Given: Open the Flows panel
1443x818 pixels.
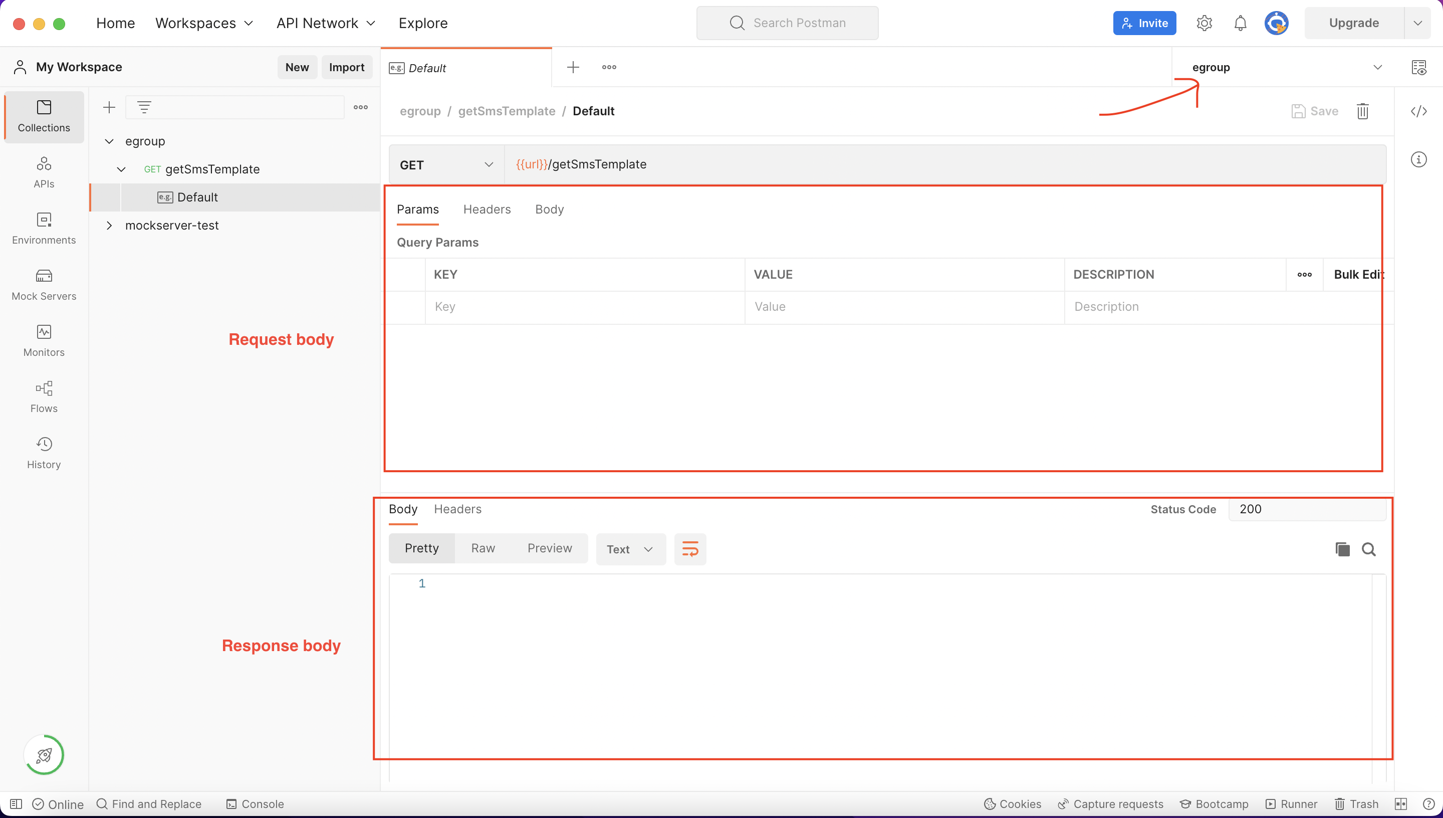Looking at the screenshot, I should pos(43,396).
